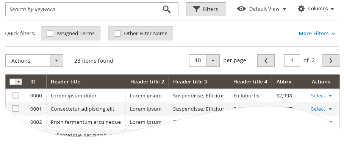Go to the next page arrow
Image resolution: width=344 pixels, height=151 pixels.
pyautogui.click(x=330, y=60)
